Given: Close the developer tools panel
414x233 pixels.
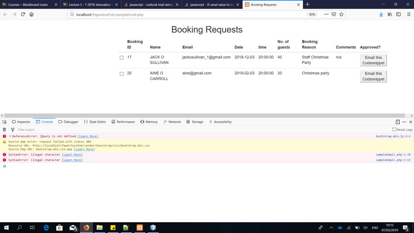Looking at the screenshot, I should (411, 122).
